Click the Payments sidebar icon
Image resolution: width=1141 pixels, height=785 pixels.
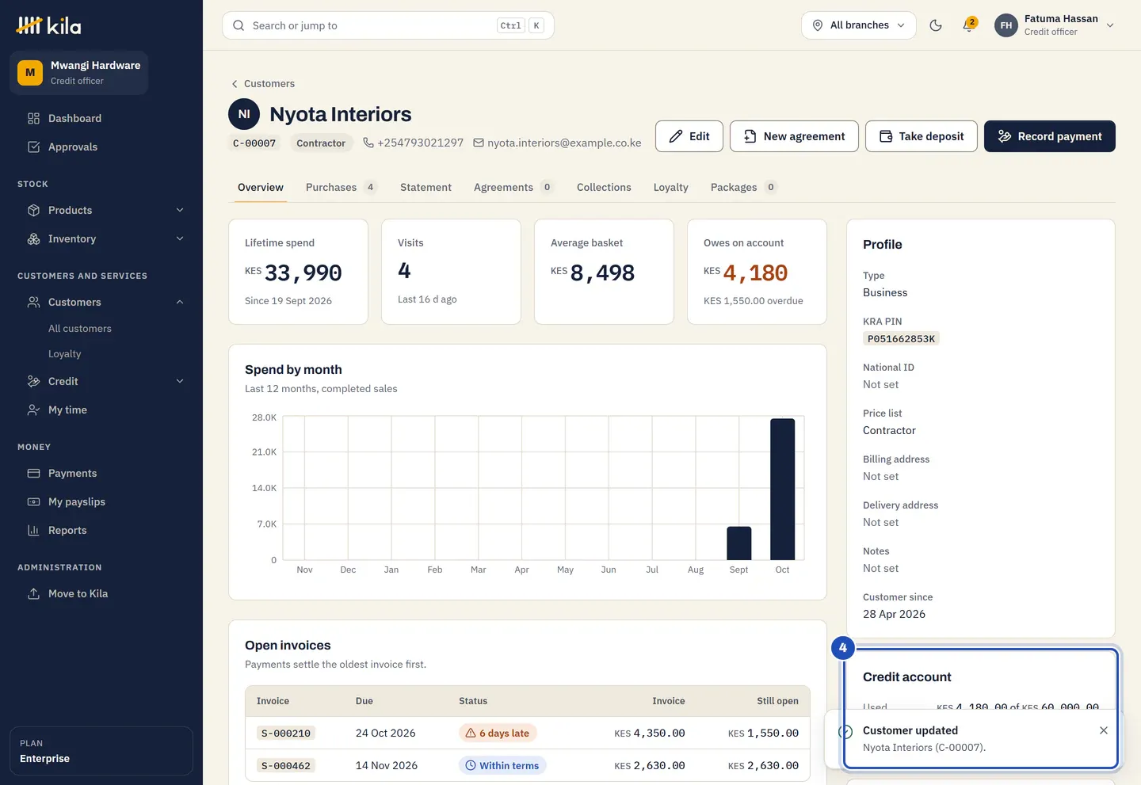pos(33,473)
